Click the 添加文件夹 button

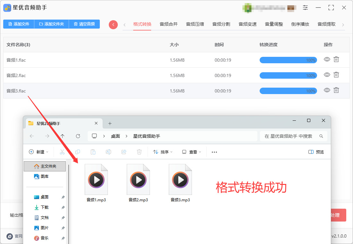[x=52, y=24]
